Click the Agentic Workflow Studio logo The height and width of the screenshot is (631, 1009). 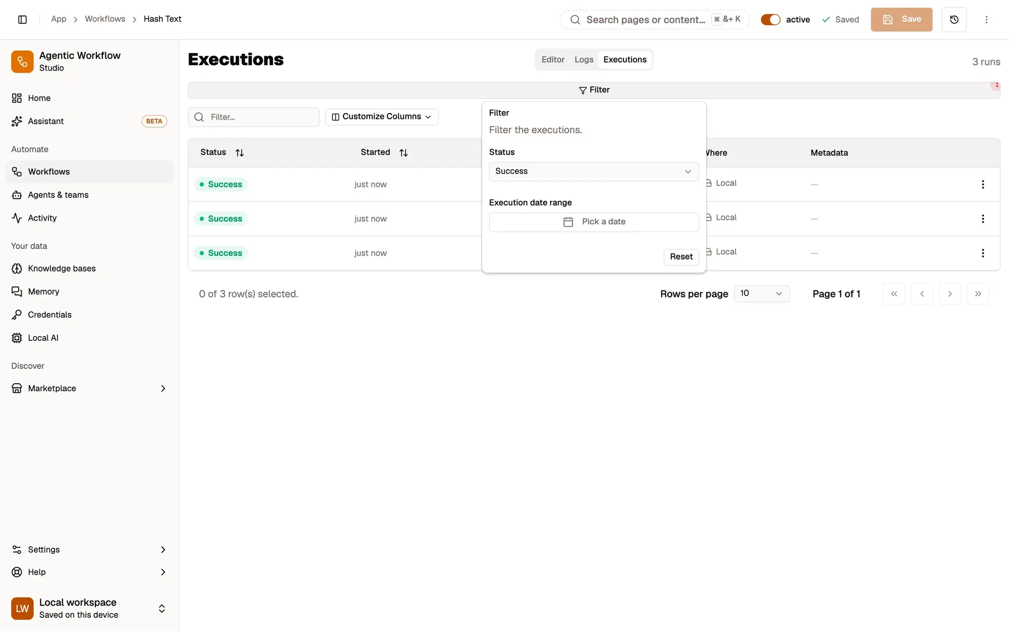point(22,62)
